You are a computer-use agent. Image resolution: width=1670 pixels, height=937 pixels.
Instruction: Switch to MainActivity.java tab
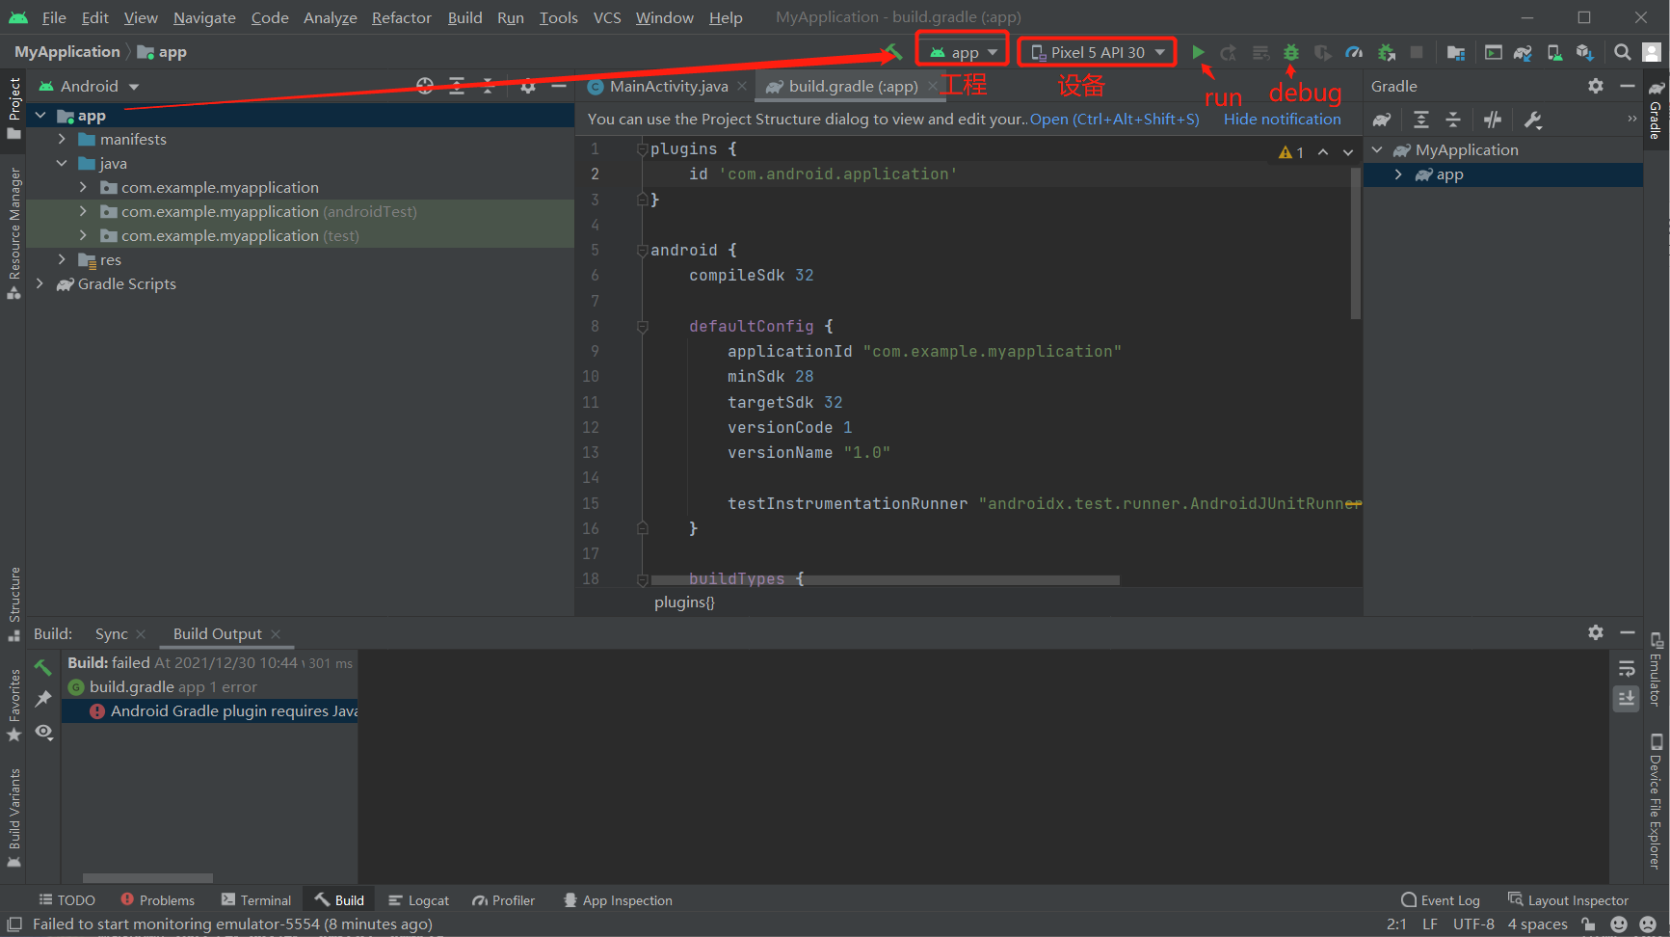tap(668, 86)
